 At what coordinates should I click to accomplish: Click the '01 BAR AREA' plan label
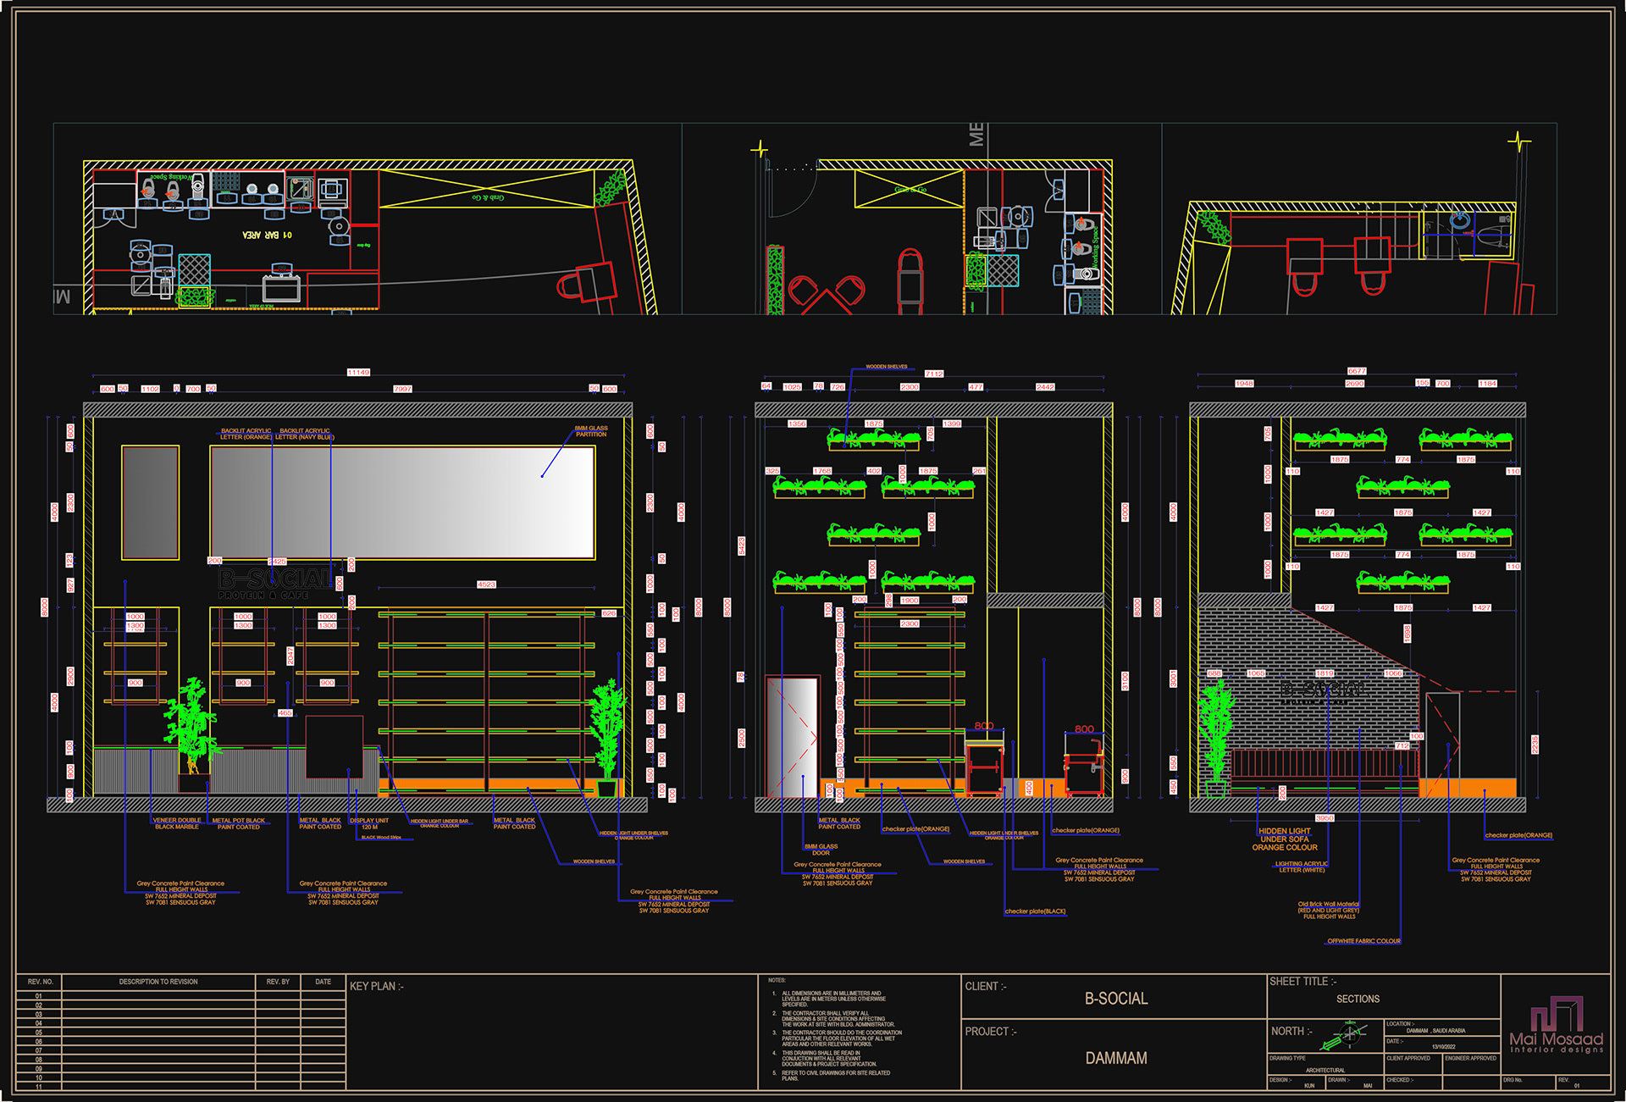[267, 235]
